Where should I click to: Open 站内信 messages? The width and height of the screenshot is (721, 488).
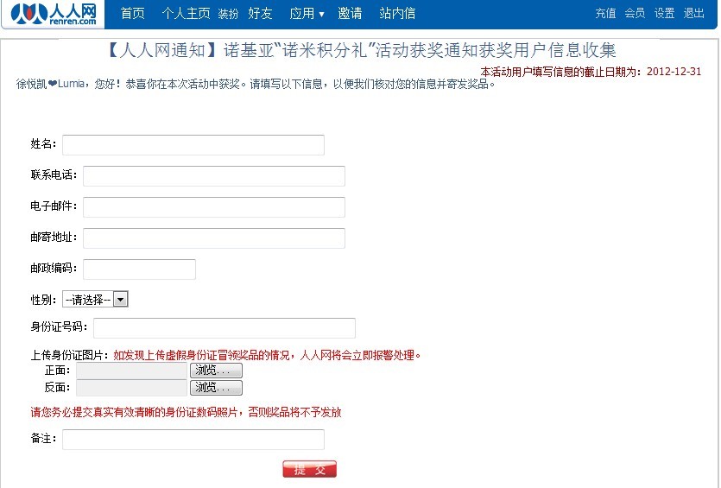click(x=397, y=13)
